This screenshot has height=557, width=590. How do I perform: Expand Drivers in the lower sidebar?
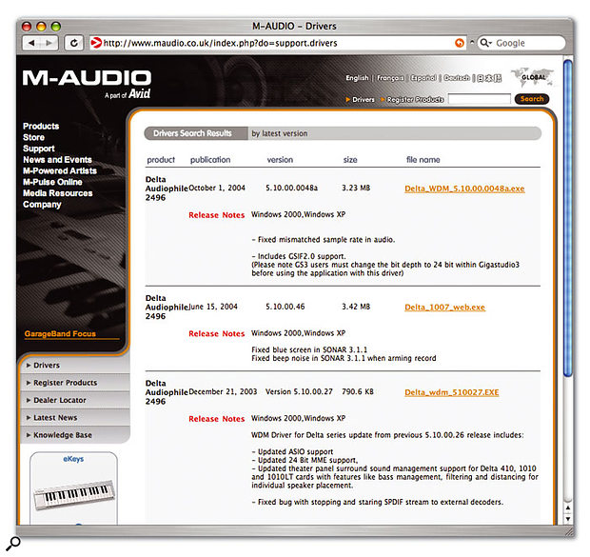tap(75, 366)
